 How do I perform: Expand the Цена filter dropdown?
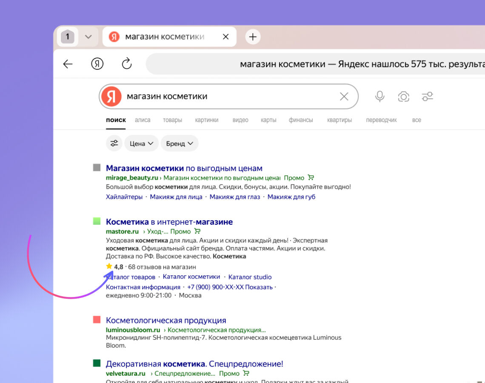click(x=141, y=143)
